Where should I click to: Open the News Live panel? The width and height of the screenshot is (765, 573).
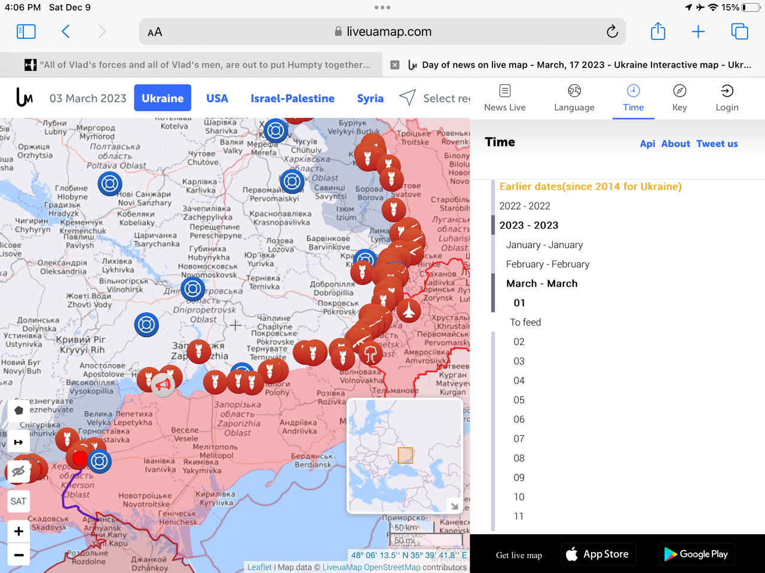click(504, 98)
